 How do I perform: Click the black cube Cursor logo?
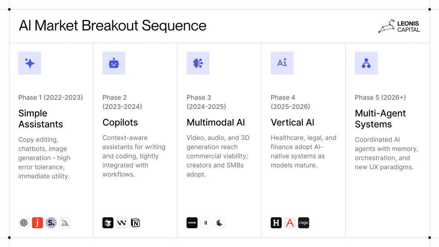point(108,223)
